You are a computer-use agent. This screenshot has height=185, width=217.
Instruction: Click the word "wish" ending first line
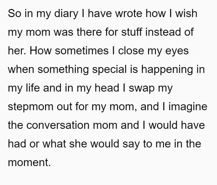(186, 14)
